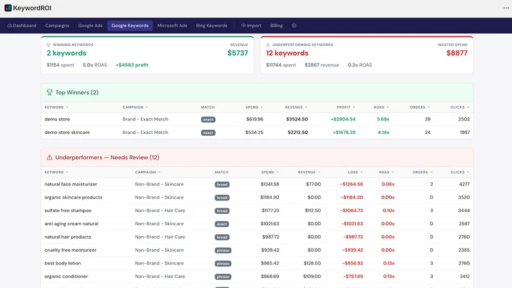Sort Underperformers by Keyword column

56,172
